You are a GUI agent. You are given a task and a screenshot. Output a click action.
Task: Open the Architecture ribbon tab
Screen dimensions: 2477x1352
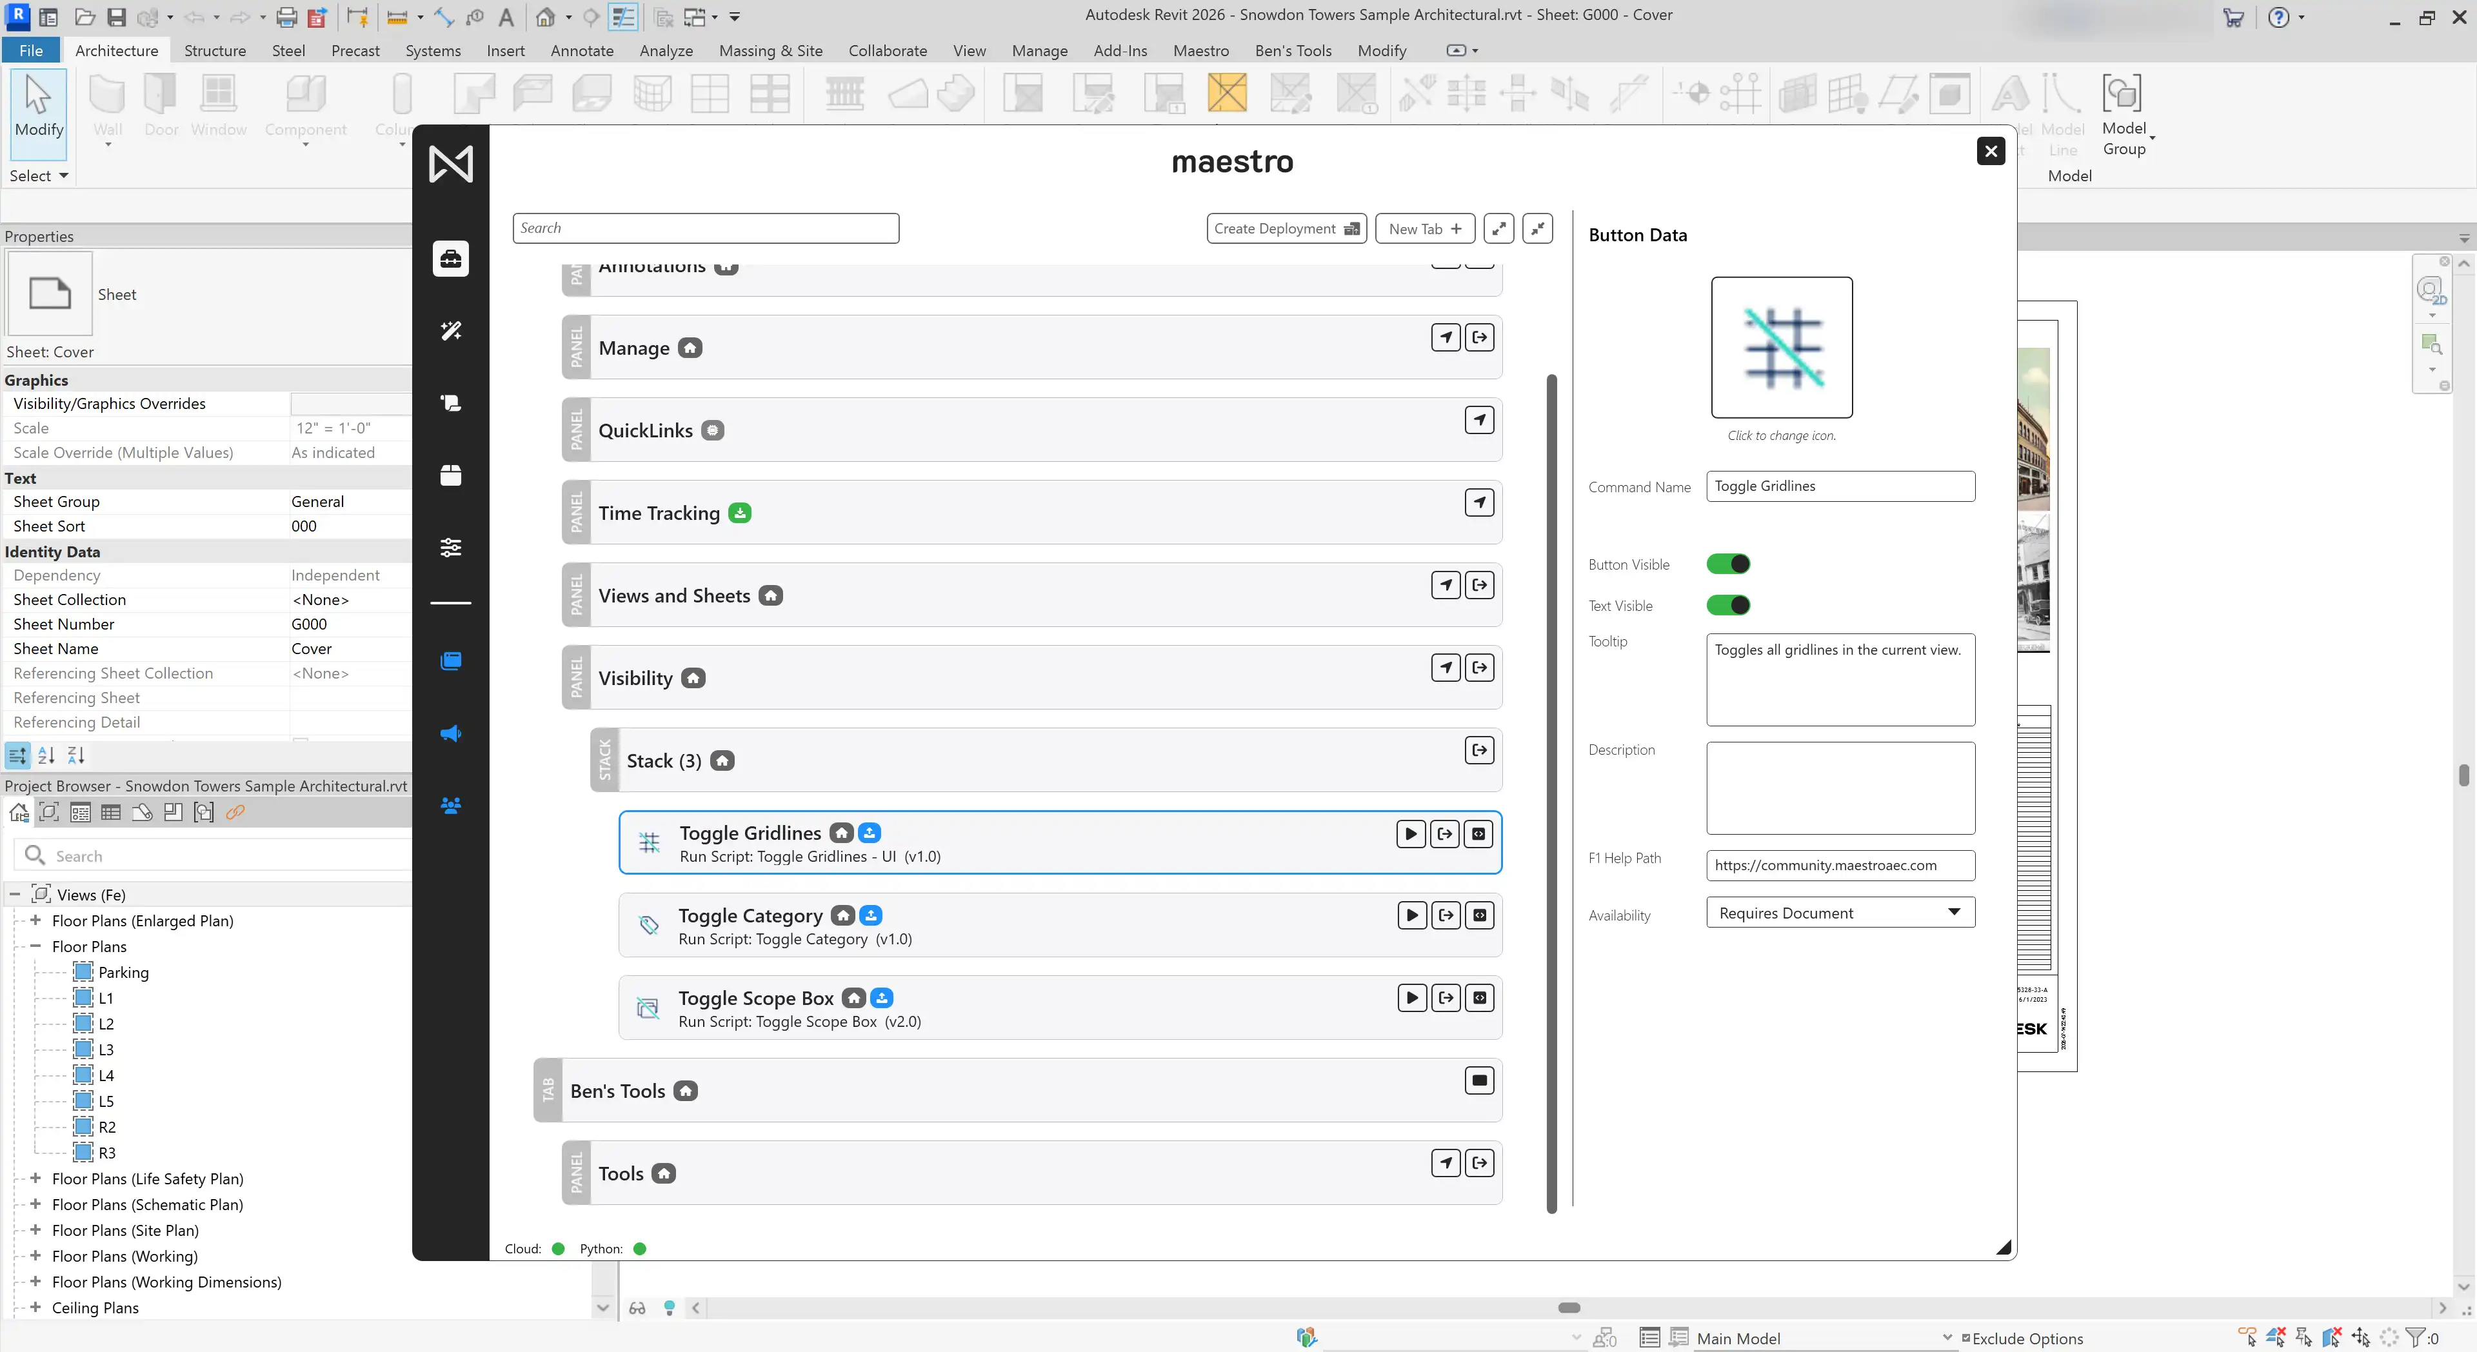[x=116, y=50]
